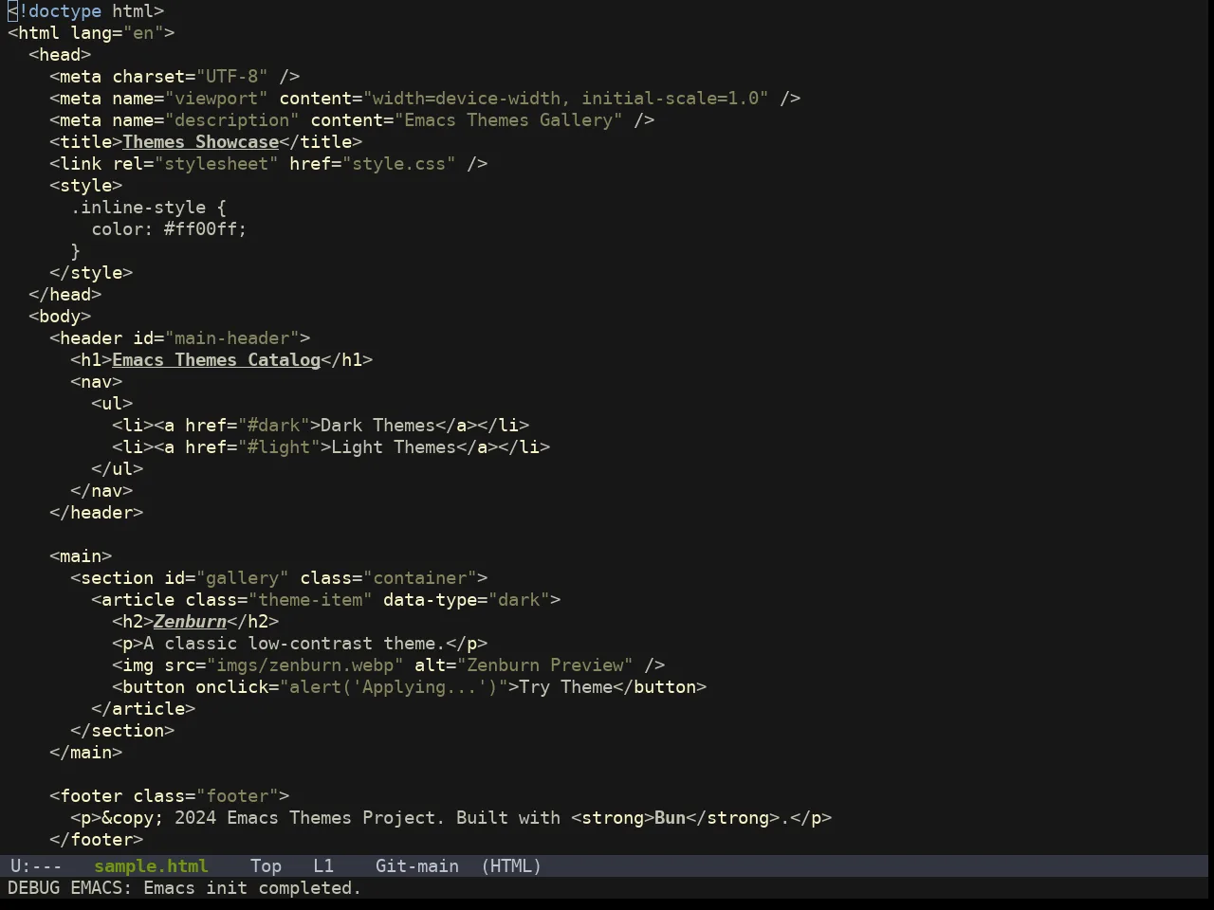Click the closing </nav> tag
1214x910 pixels.
101,491
